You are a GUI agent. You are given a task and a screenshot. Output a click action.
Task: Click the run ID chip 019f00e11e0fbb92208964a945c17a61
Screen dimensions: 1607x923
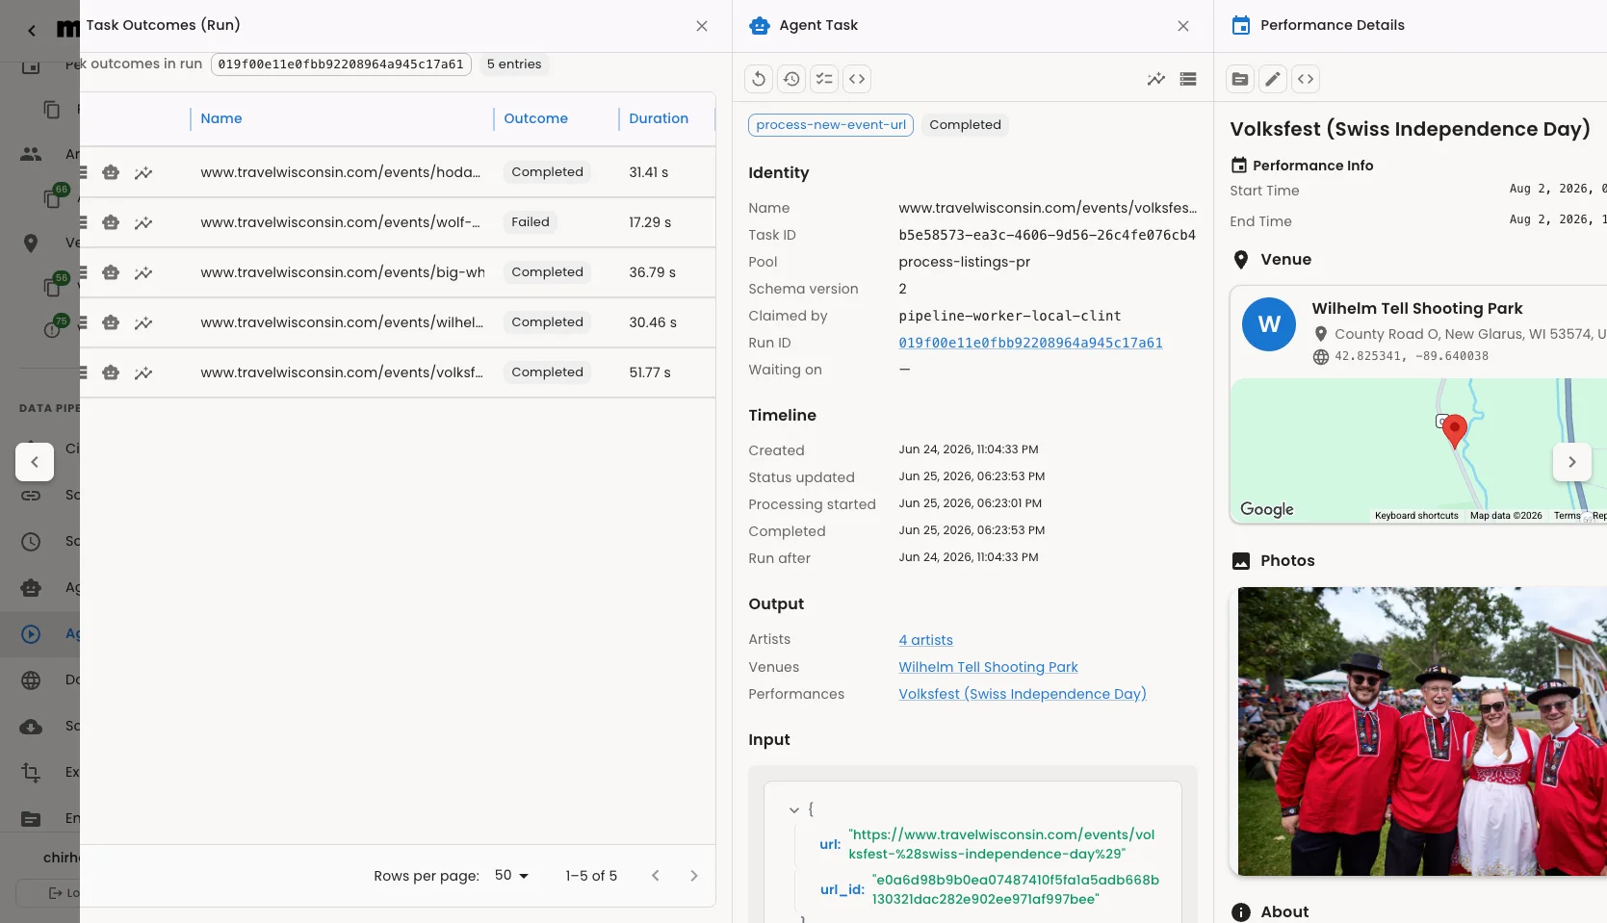click(341, 64)
